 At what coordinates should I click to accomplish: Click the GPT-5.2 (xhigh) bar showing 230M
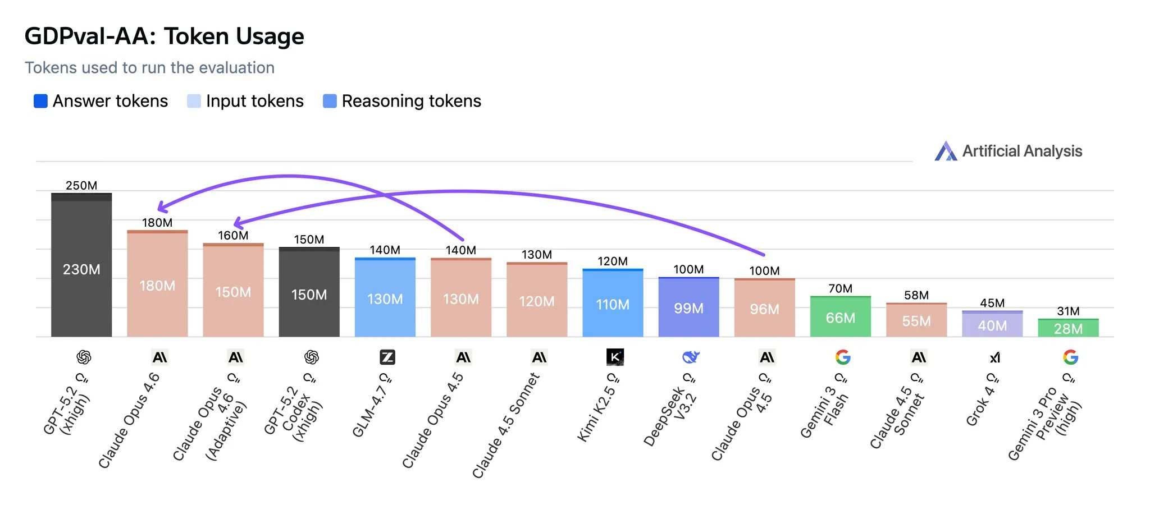[81, 269]
